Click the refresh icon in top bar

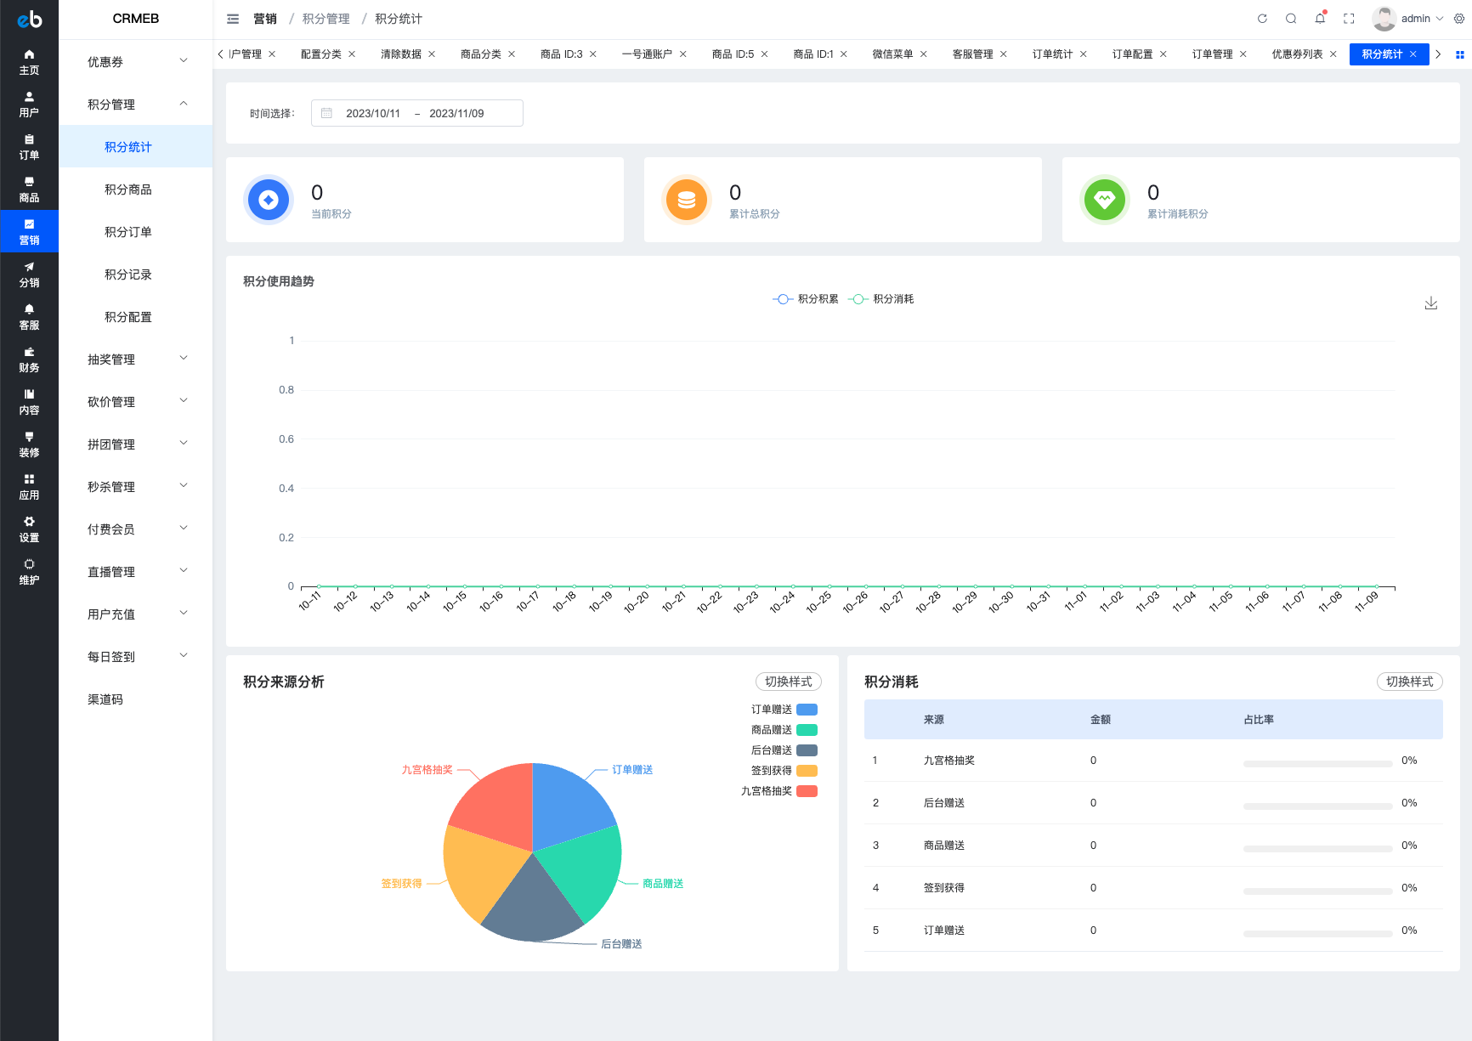pos(1262,19)
